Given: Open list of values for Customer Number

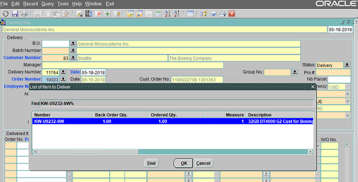Looking at the screenshot, I should click(73, 58).
